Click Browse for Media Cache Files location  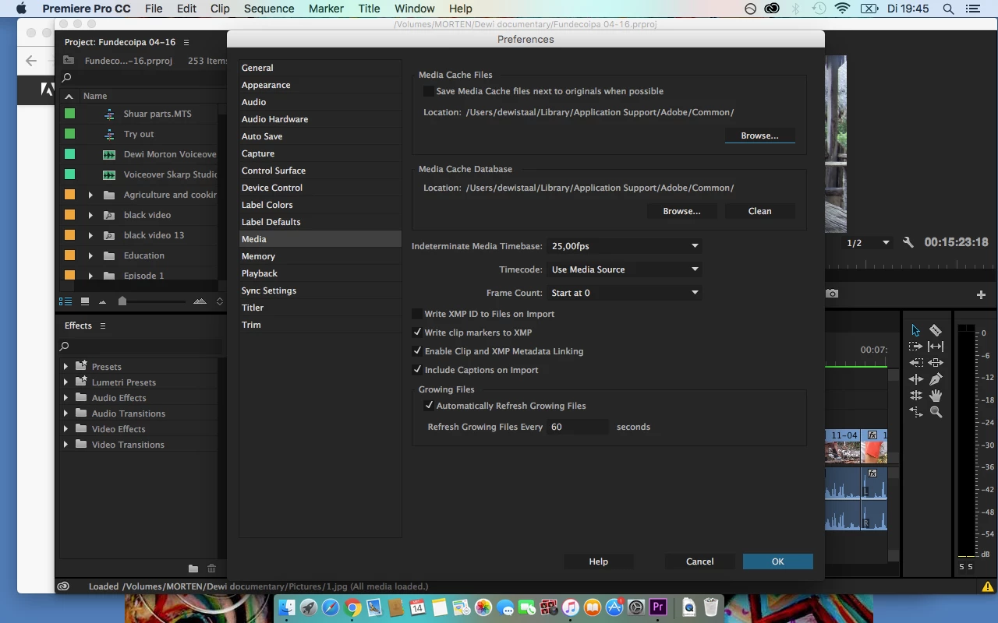pos(759,136)
